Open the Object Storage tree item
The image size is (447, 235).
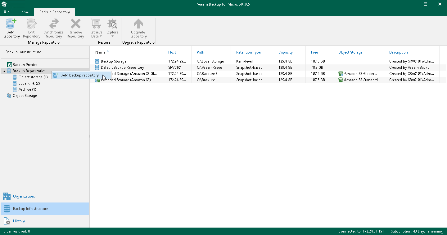[x=25, y=96]
